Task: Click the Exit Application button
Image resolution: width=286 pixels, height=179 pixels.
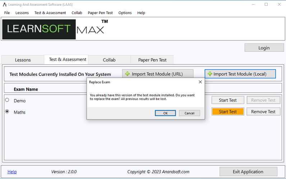Action: point(248,172)
